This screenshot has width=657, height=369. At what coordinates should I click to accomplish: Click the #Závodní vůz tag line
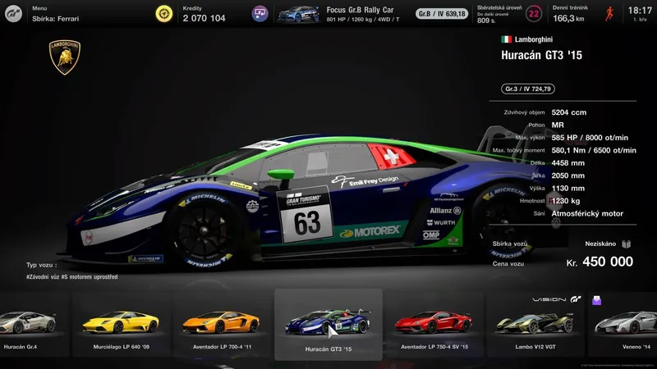pos(71,277)
